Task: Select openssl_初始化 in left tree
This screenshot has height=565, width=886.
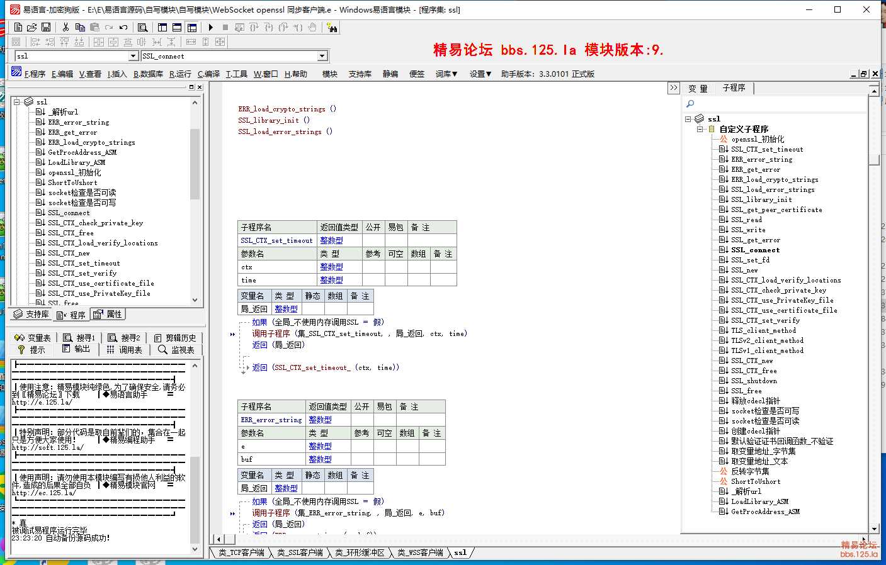Action: pyautogui.click(x=74, y=172)
